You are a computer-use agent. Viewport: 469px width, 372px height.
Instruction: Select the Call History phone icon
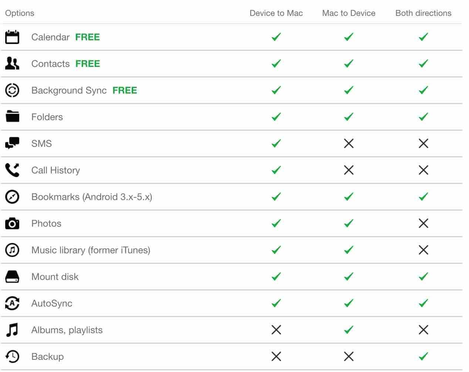(12, 170)
